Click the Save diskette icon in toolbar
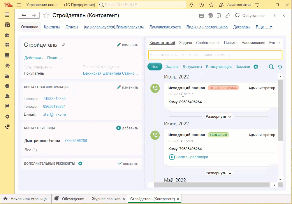292x204 pixels. [201, 16]
